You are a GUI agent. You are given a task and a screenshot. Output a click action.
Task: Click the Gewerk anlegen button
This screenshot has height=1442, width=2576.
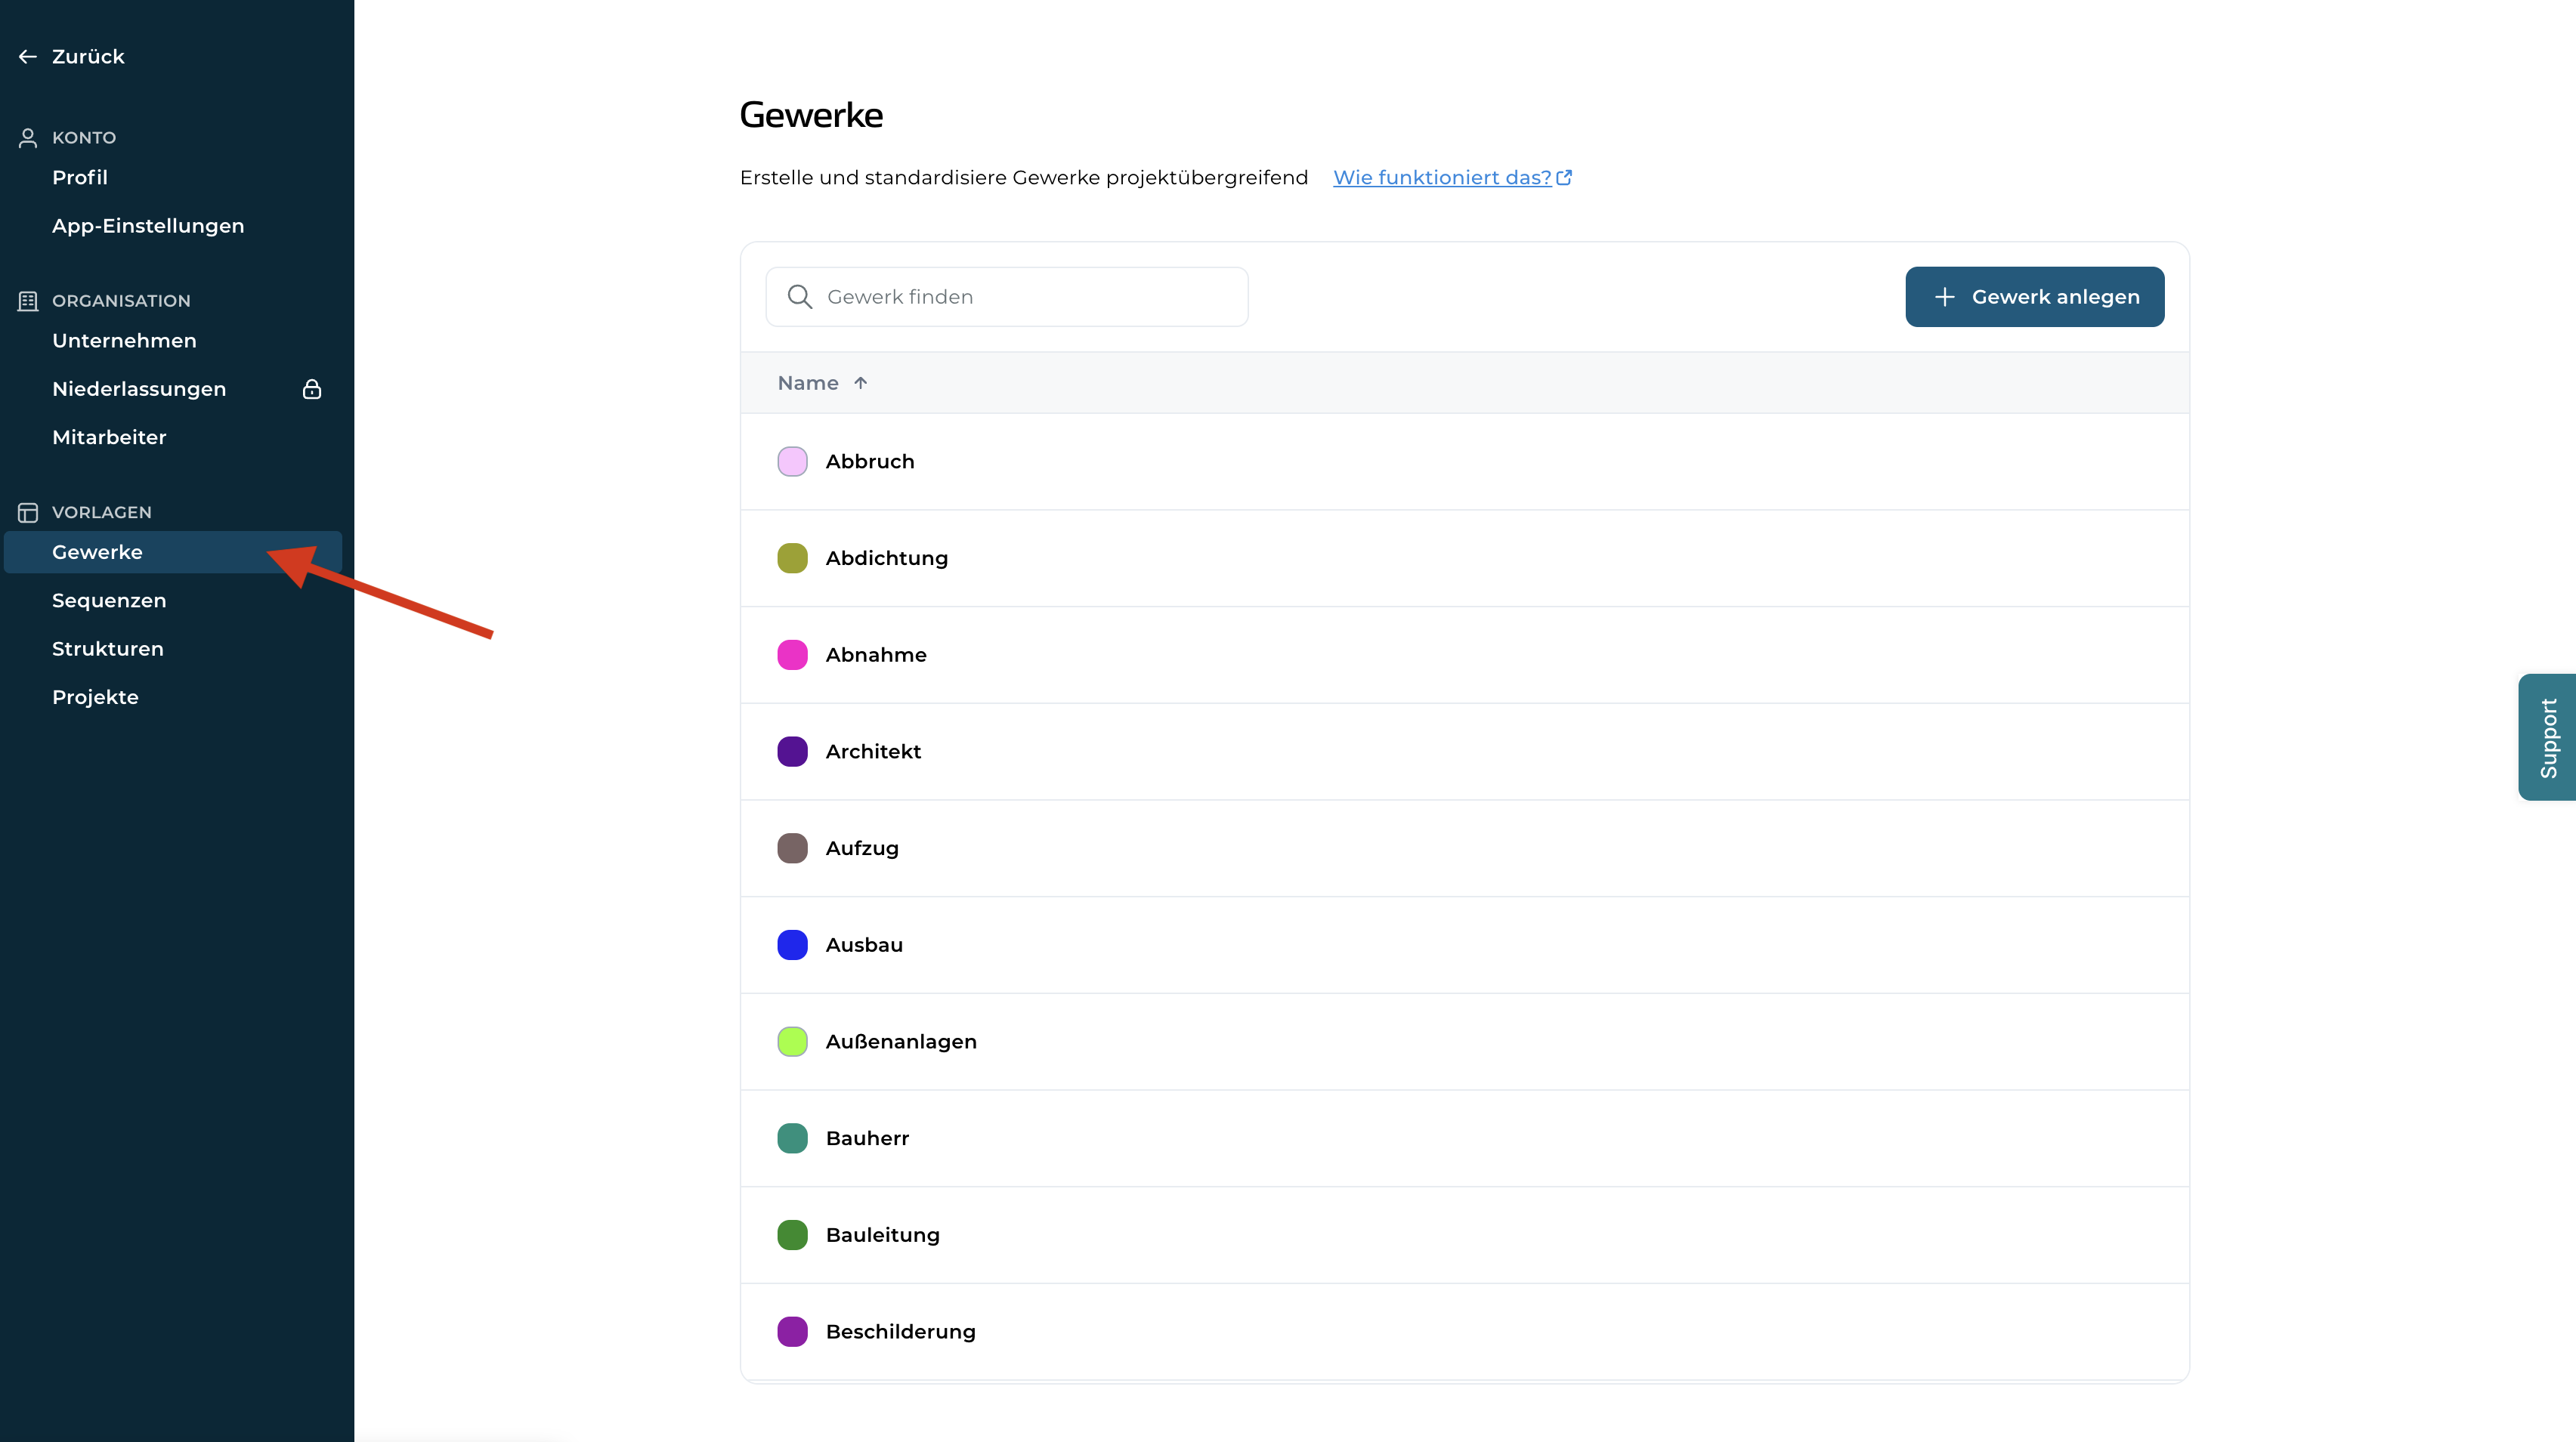2034,297
